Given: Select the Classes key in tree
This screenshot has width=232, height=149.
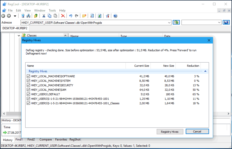Looking at the screenshot, I should coord(32,35).
